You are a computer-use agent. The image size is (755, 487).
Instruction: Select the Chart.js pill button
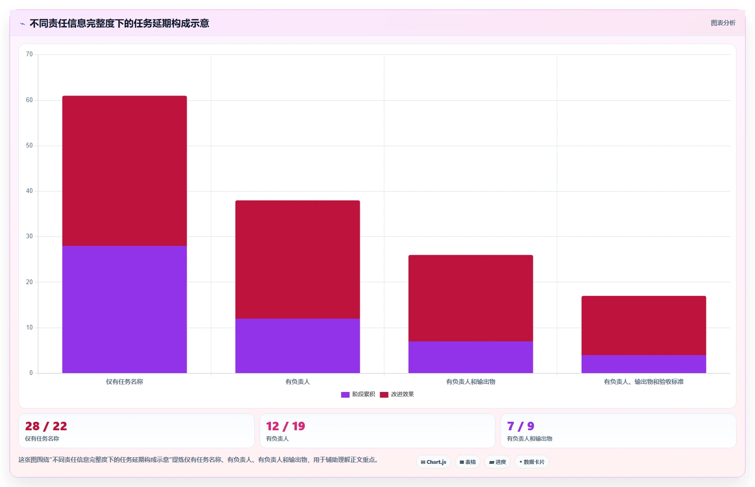coord(434,462)
